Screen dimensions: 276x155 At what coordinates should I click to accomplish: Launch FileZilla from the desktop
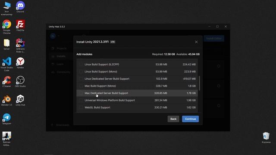pos(20,26)
